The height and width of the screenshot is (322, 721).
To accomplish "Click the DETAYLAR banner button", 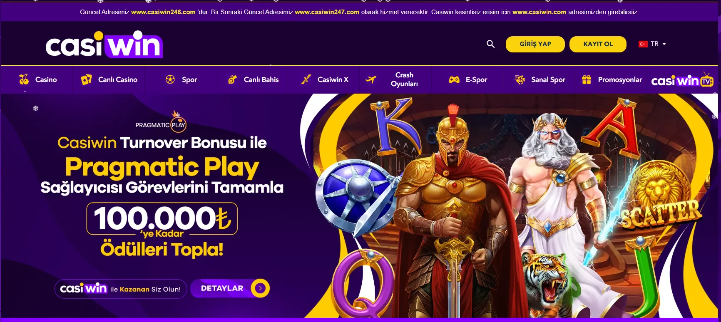I will coord(230,288).
